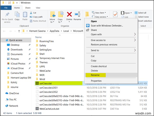Switch to the View tab
The width and height of the screenshot is (154, 116).
click(x=38, y=8)
